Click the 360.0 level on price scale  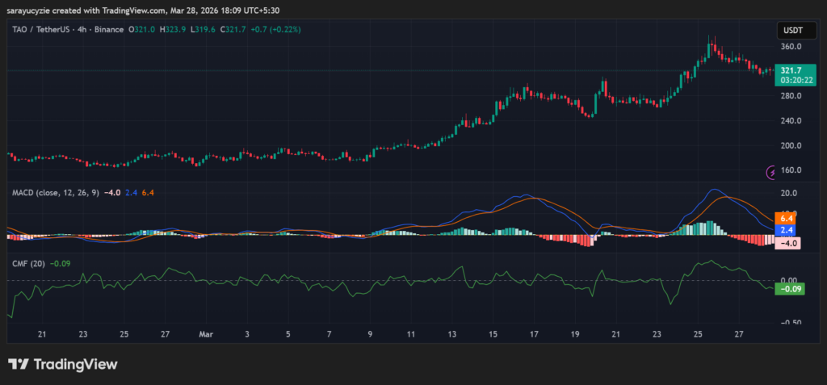(x=791, y=47)
